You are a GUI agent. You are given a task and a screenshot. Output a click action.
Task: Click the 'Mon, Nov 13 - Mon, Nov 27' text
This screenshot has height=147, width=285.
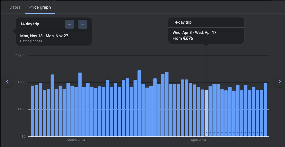click(x=44, y=36)
